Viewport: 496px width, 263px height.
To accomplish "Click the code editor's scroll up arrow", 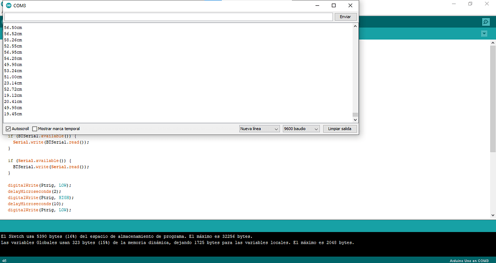I will [x=493, y=43].
